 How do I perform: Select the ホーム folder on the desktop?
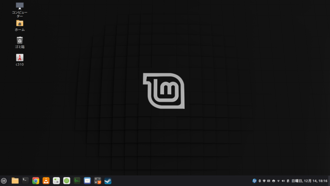tap(19, 23)
